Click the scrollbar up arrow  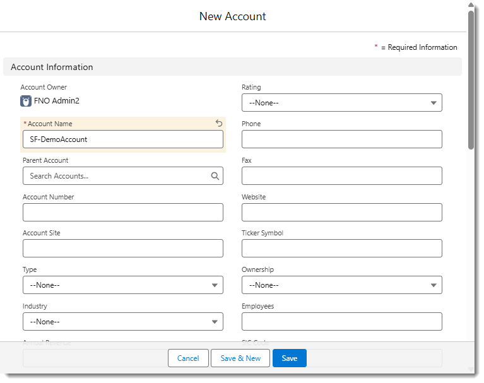click(471, 4)
